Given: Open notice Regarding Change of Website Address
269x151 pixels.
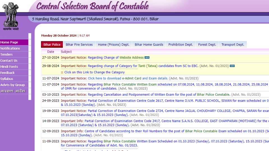Looking at the screenshot, I should coord(116,57).
